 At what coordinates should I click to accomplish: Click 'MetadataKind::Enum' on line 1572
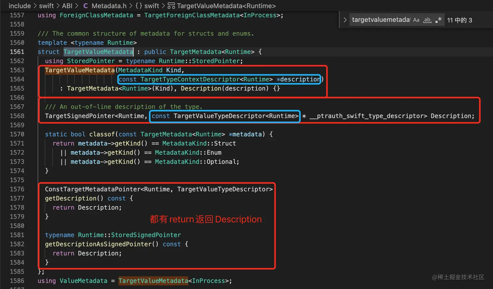coord(188,152)
